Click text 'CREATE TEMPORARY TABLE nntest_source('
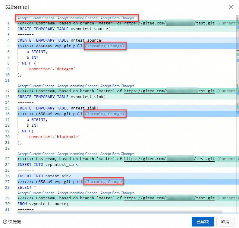The height and width of the screenshot is (228, 239). click(60, 40)
